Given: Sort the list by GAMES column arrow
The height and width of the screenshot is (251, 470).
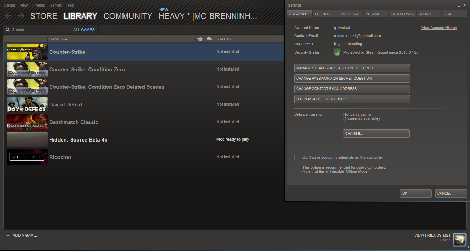Looking at the screenshot, I should pos(66,39).
